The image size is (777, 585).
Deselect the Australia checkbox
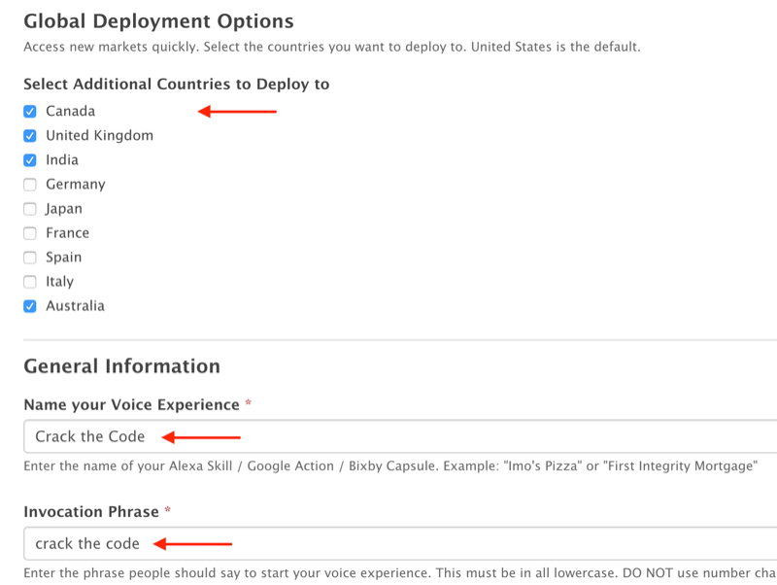point(30,306)
